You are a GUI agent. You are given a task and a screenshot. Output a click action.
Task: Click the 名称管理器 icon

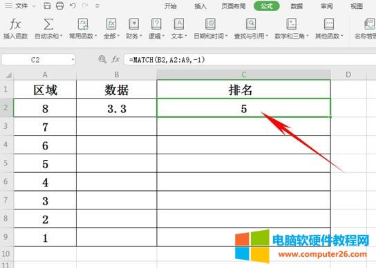[x=370, y=24]
